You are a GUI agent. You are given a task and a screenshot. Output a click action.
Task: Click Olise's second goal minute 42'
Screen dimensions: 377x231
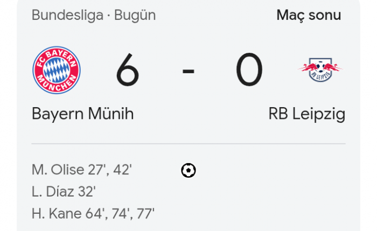(x=122, y=170)
